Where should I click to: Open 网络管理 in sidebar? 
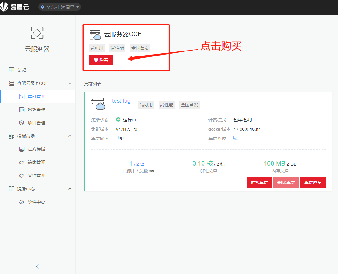click(x=37, y=110)
